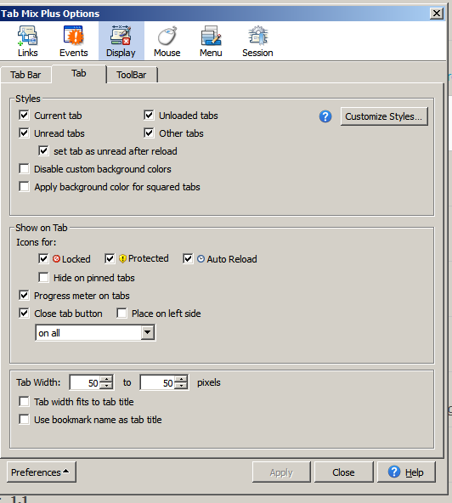The image size is (452, 503).
Task: Uncheck set tab as unread after reload
Action: pyautogui.click(x=43, y=151)
